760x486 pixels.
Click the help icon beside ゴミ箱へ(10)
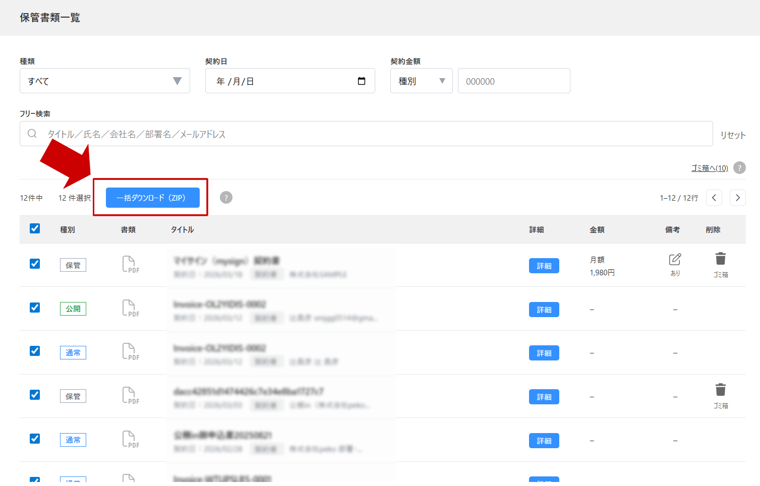[x=739, y=167]
